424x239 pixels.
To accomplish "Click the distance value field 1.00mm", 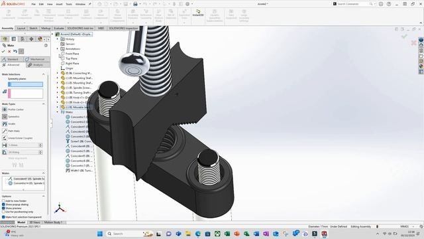I will pyautogui.click(x=23, y=145).
